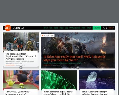Open the Policy nav section
This screenshot has height=95, width=119.
click(61, 28)
